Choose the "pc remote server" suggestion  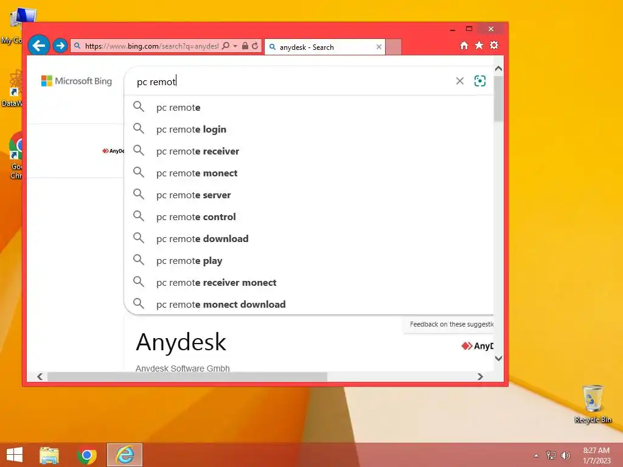pos(308,195)
